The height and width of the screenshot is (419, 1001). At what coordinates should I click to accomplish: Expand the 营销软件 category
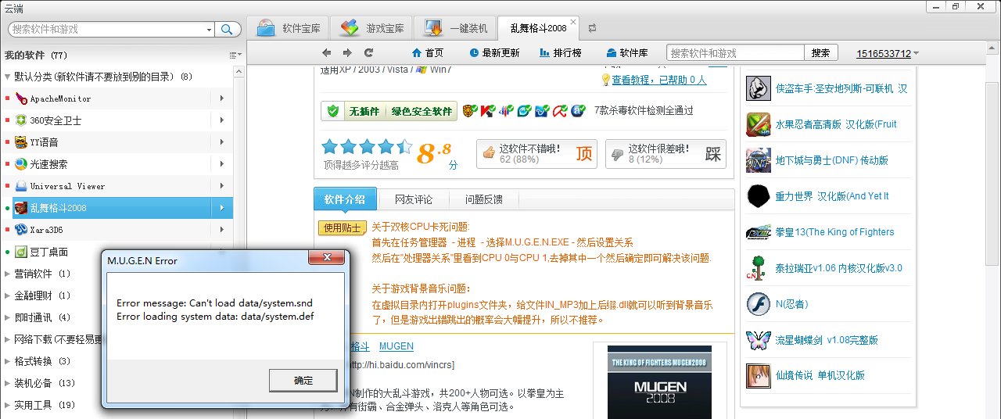tap(8, 274)
